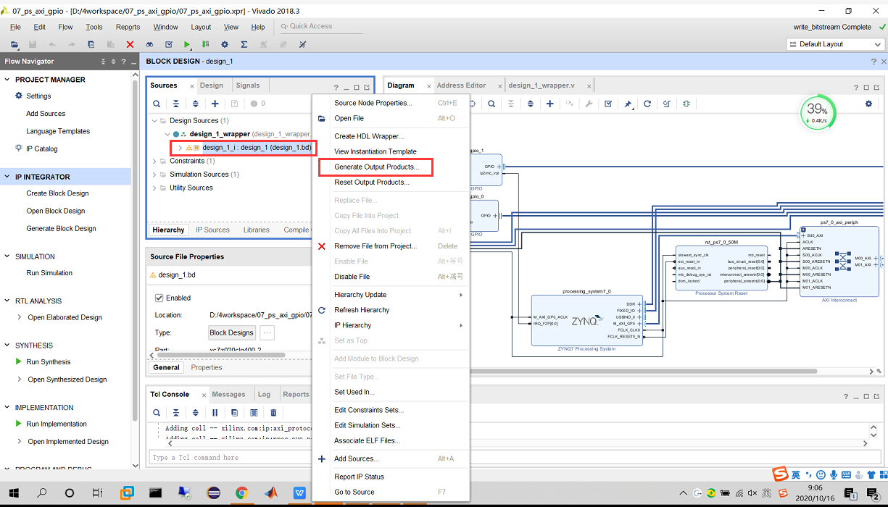888x507 pixels.
Task: Click search icon in Sources panel
Action: point(157,104)
